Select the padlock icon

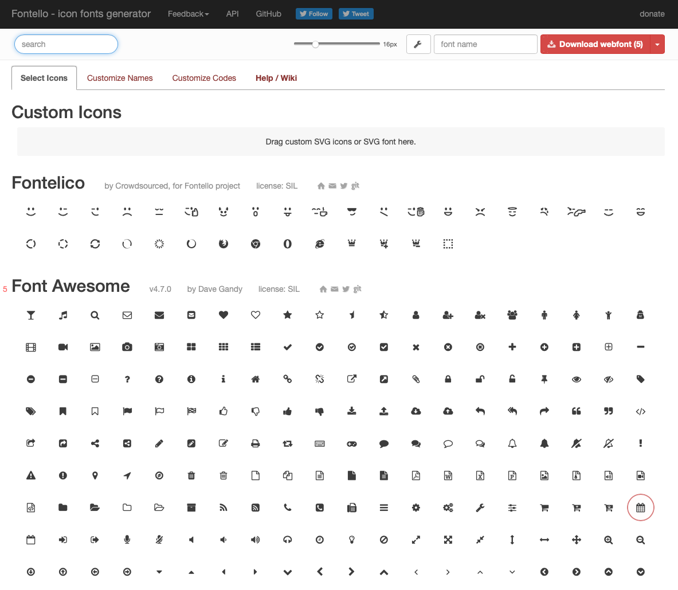point(448,379)
